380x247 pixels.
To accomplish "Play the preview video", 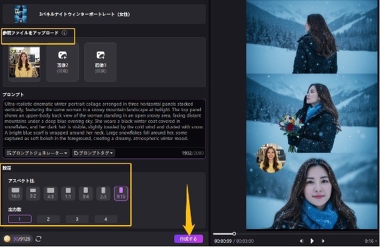I will [x=312, y=241].
